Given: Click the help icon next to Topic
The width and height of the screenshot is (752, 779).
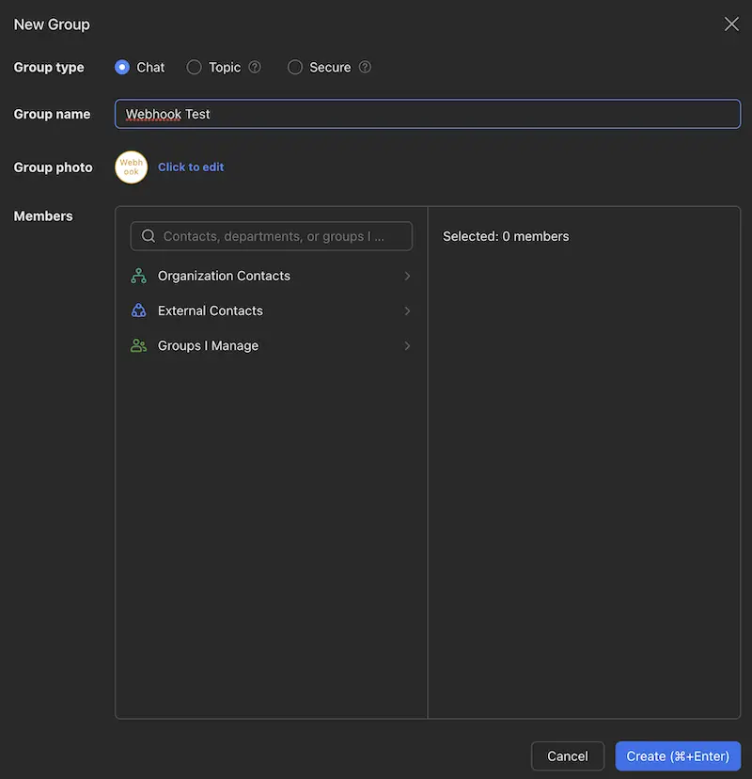Looking at the screenshot, I should 255,67.
